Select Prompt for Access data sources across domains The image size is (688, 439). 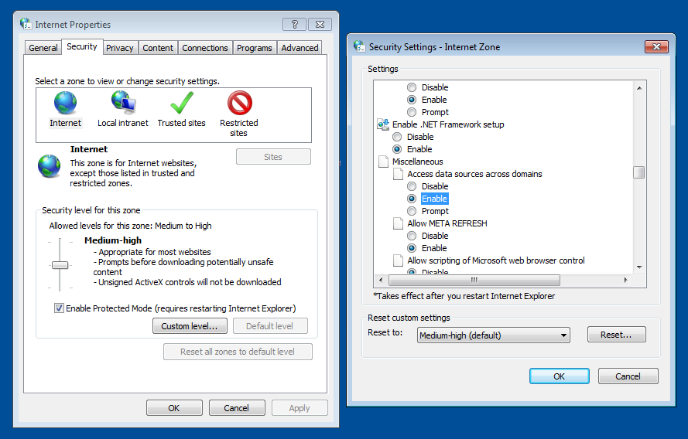(x=412, y=211)
